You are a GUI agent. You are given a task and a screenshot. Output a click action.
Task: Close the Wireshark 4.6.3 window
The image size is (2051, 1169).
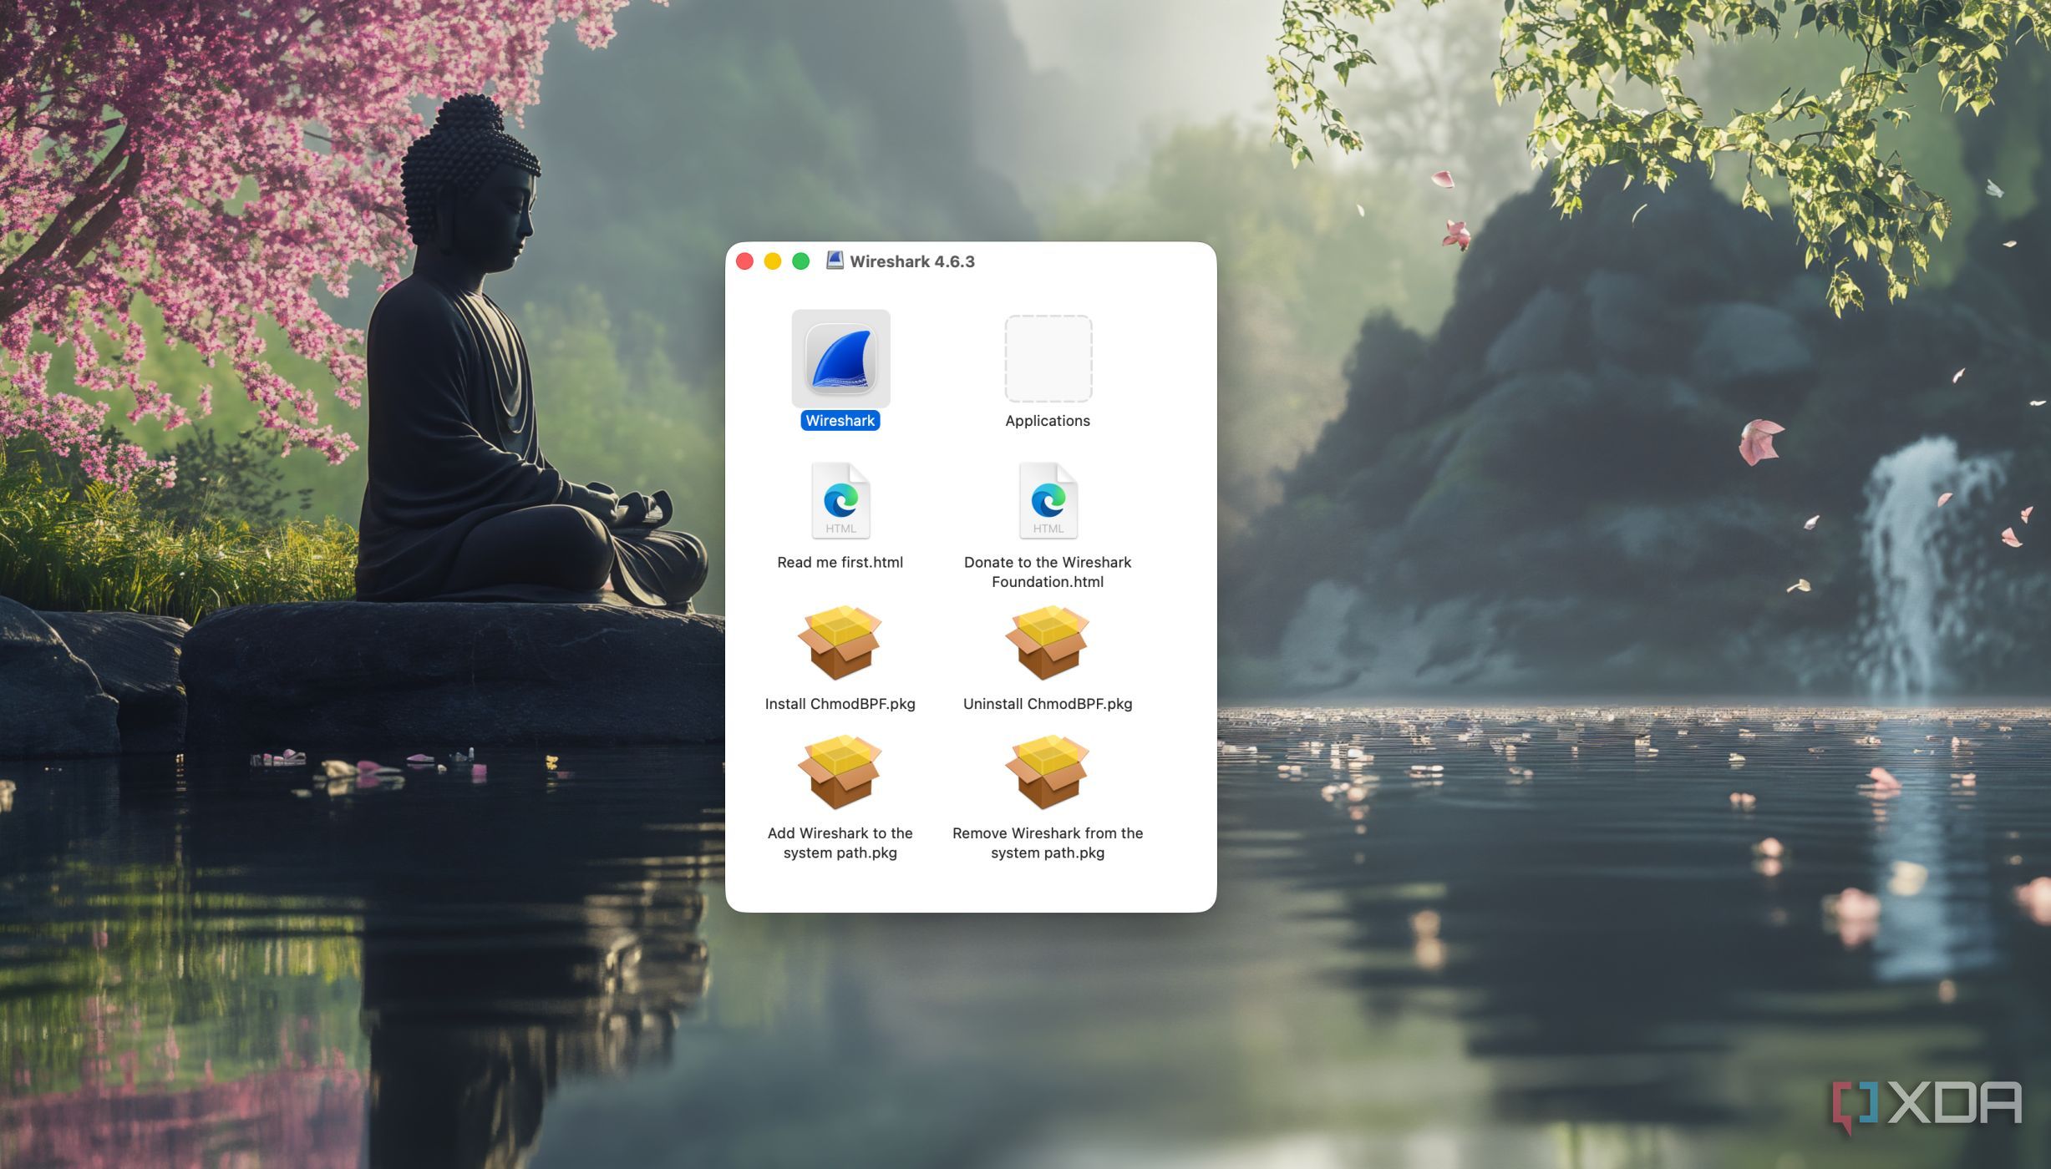pos(744,261)
